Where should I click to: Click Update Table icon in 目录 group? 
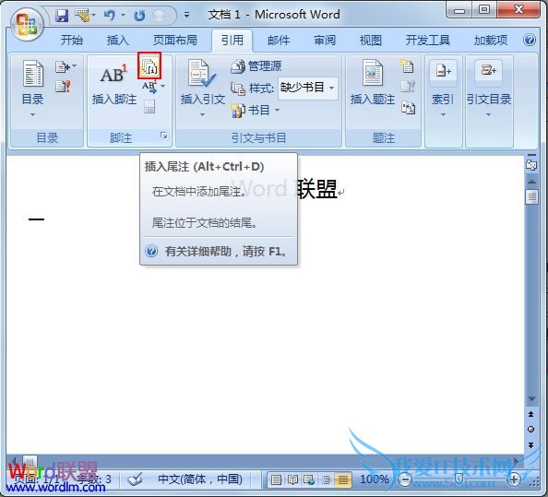click(63, 86)
